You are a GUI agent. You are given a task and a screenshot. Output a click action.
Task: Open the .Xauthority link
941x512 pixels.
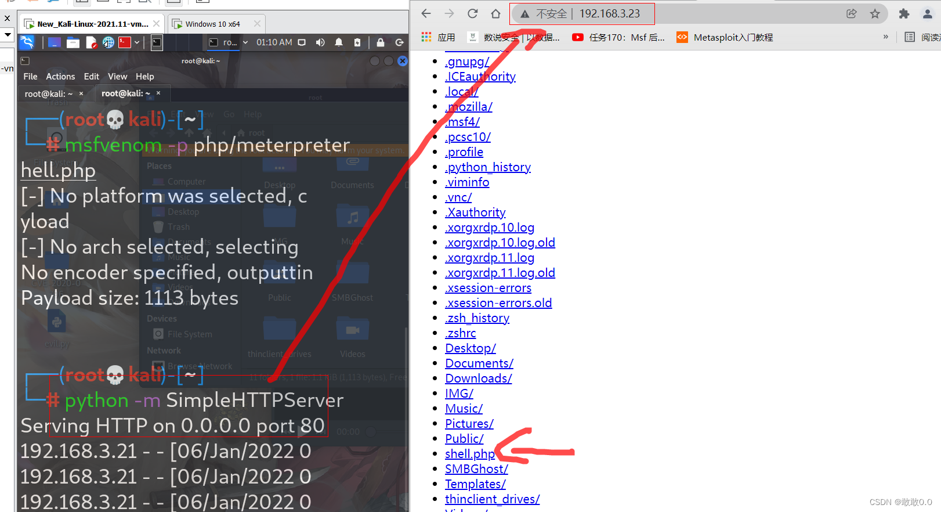pos(475,212)
